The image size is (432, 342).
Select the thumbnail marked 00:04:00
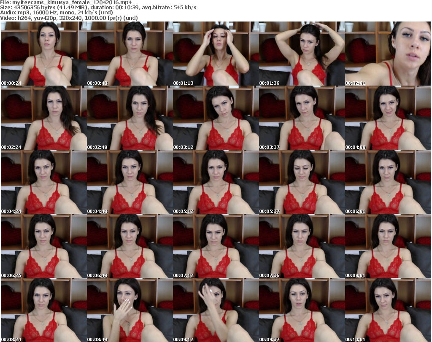[x=388, y=118]
